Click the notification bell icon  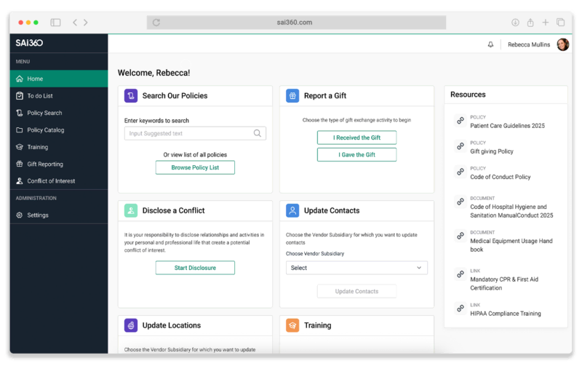[x=490, y=44]
